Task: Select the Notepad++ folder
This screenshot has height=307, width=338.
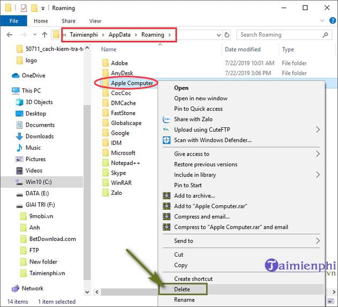Action: coord(121,163)
